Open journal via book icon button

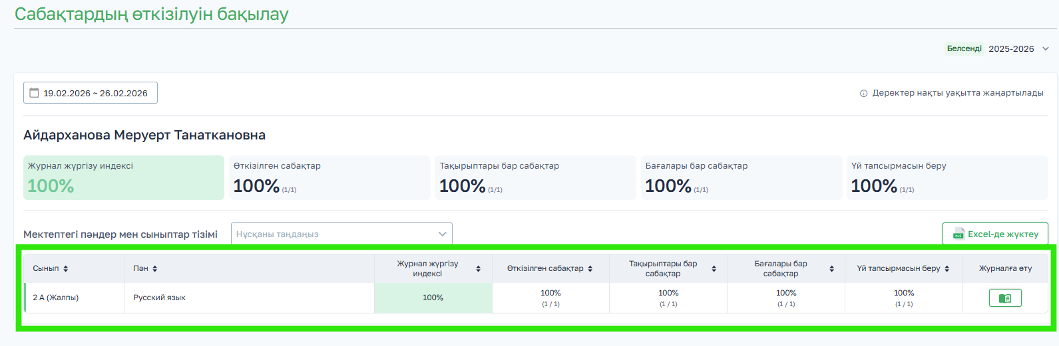1005,298
